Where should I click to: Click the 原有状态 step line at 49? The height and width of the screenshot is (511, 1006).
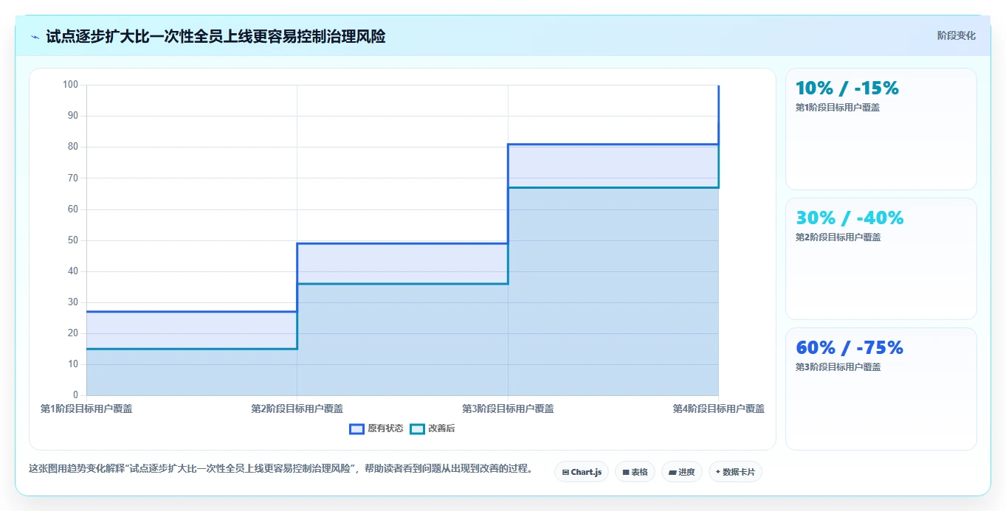[x=402, y=243]
